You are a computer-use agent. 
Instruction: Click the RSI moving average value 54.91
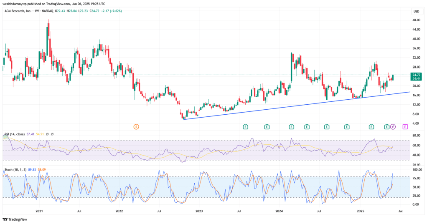click(40, 134)
